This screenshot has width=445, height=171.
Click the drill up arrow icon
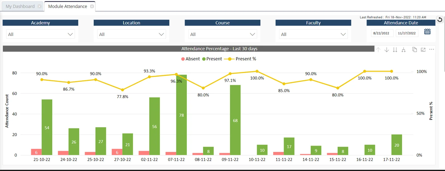point(378,50)
